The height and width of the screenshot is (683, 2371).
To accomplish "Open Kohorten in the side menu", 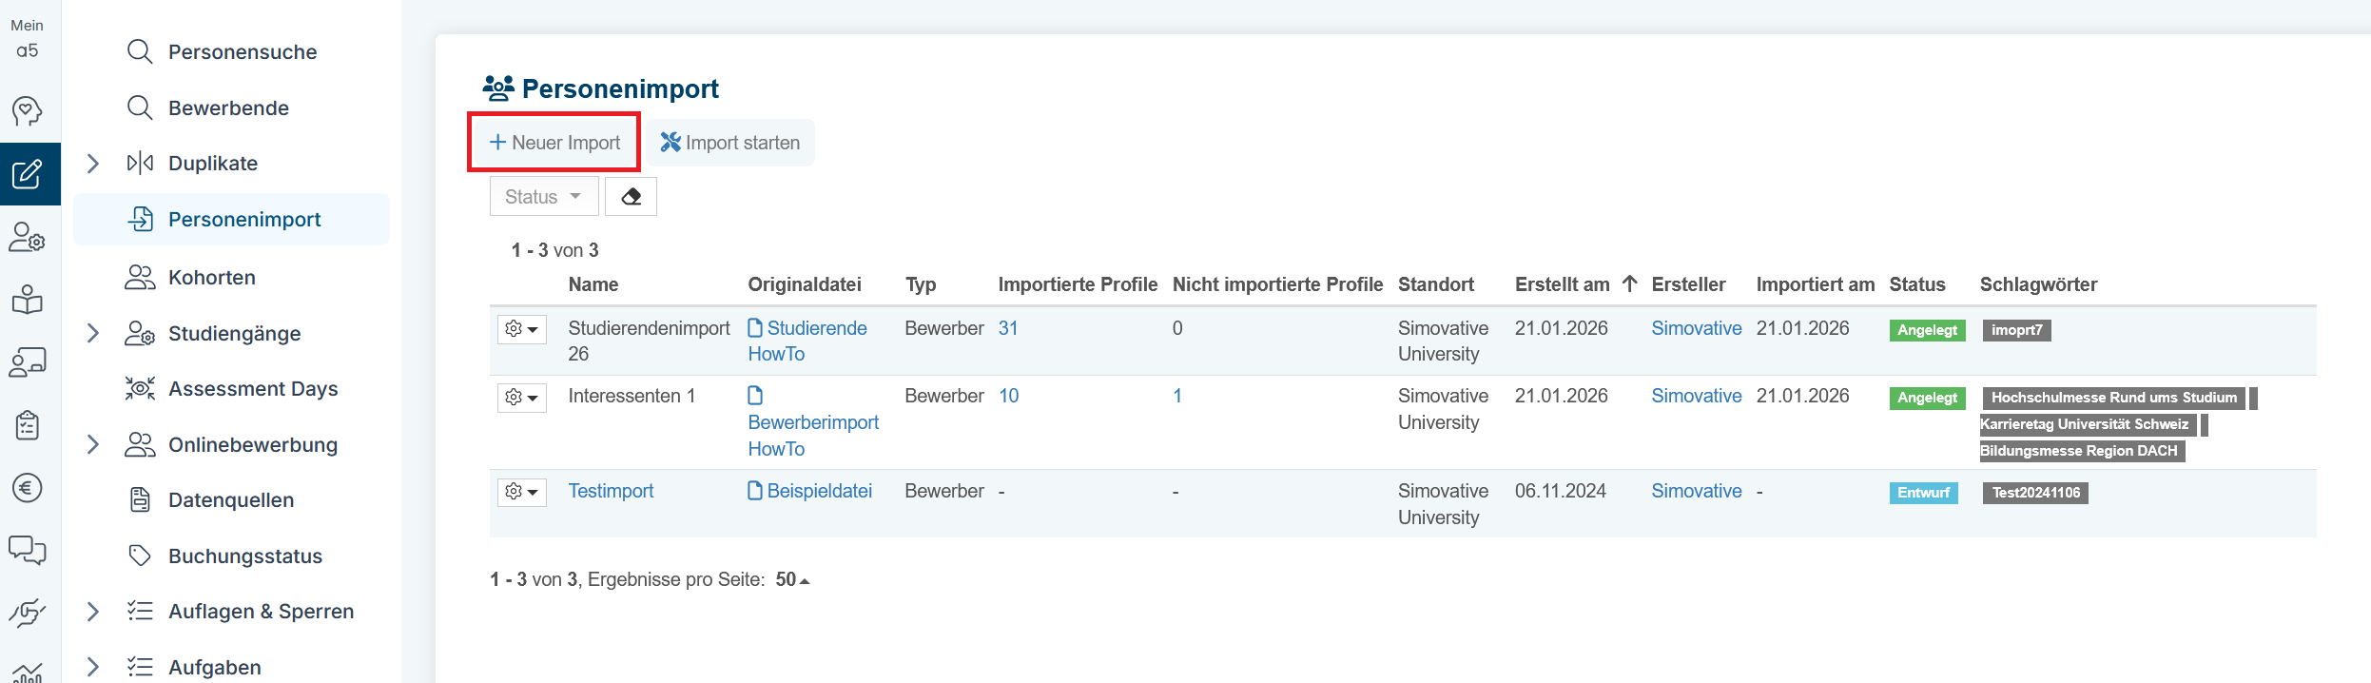I will coord(211,278).
